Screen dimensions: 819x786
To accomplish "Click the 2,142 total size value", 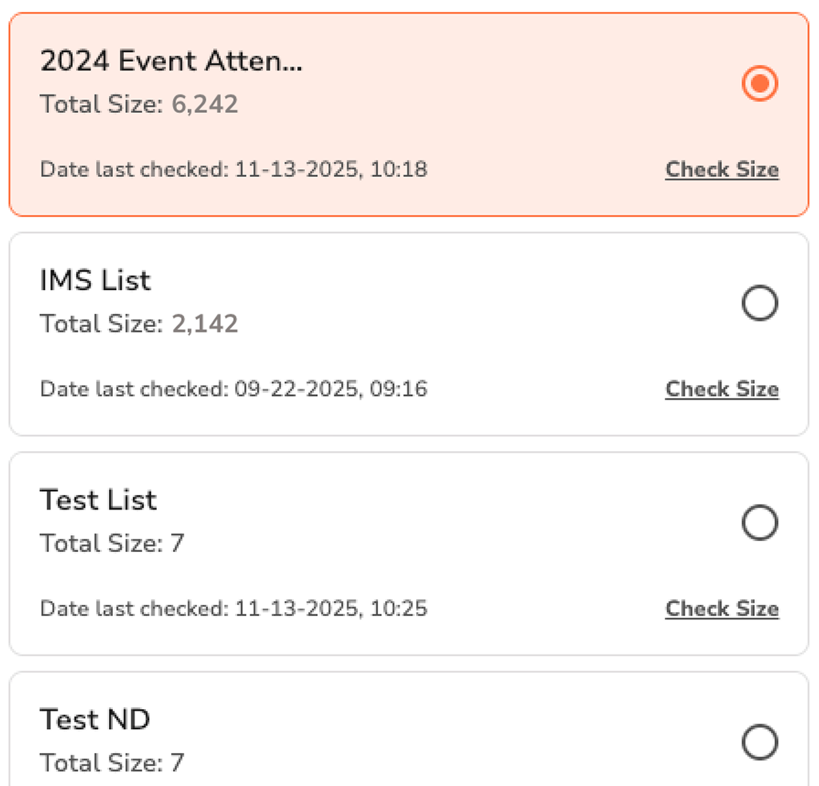I will point(205,324).
